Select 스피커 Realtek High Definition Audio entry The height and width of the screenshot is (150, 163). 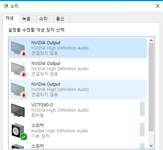(x=78, y=131)
